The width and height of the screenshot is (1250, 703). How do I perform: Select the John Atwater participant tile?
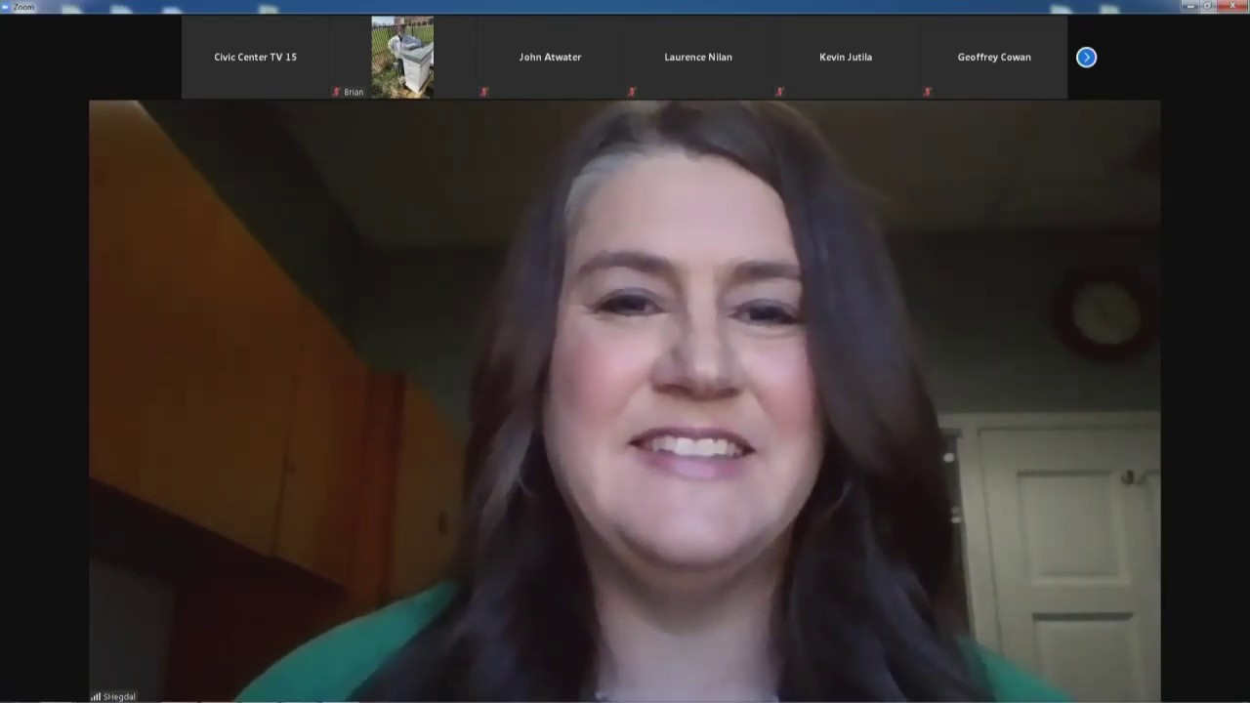point(550,57)
